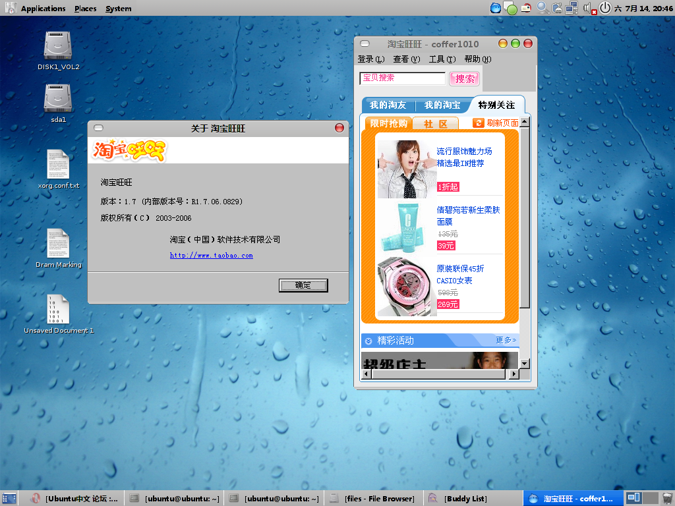Select the xorg.conf.txt file icon
This screenshot has height=506, width=675.
(x=58, y=164)
